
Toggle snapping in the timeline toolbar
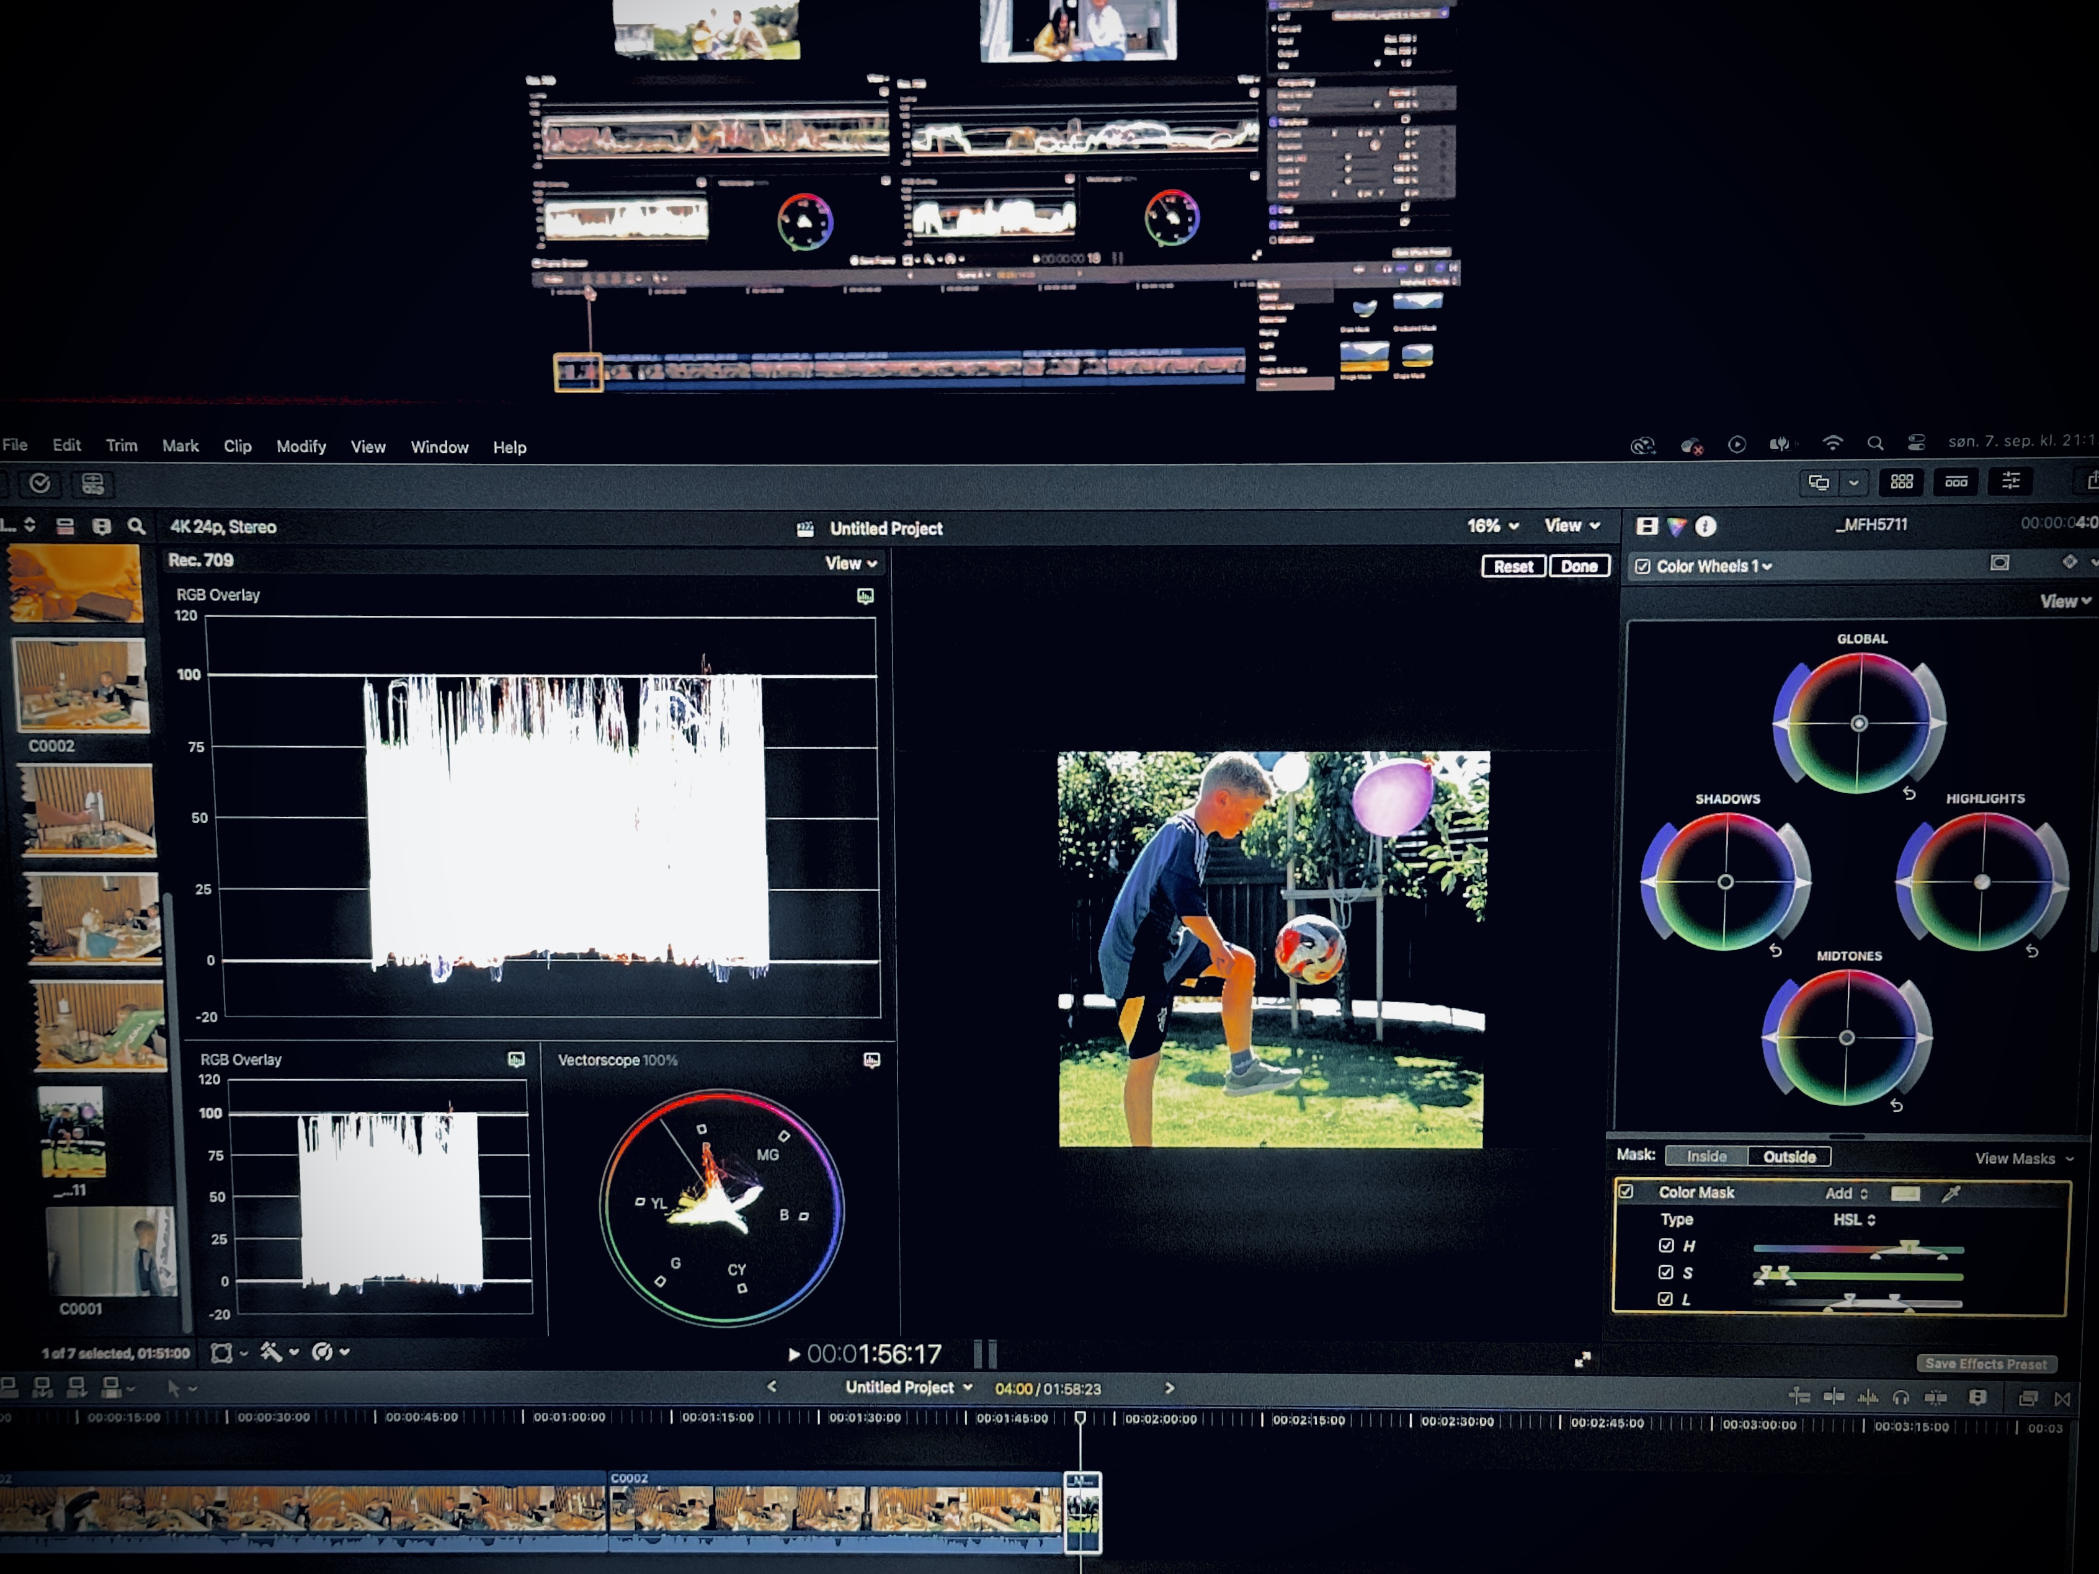pyautogui.click(x=1936, y=1398)
